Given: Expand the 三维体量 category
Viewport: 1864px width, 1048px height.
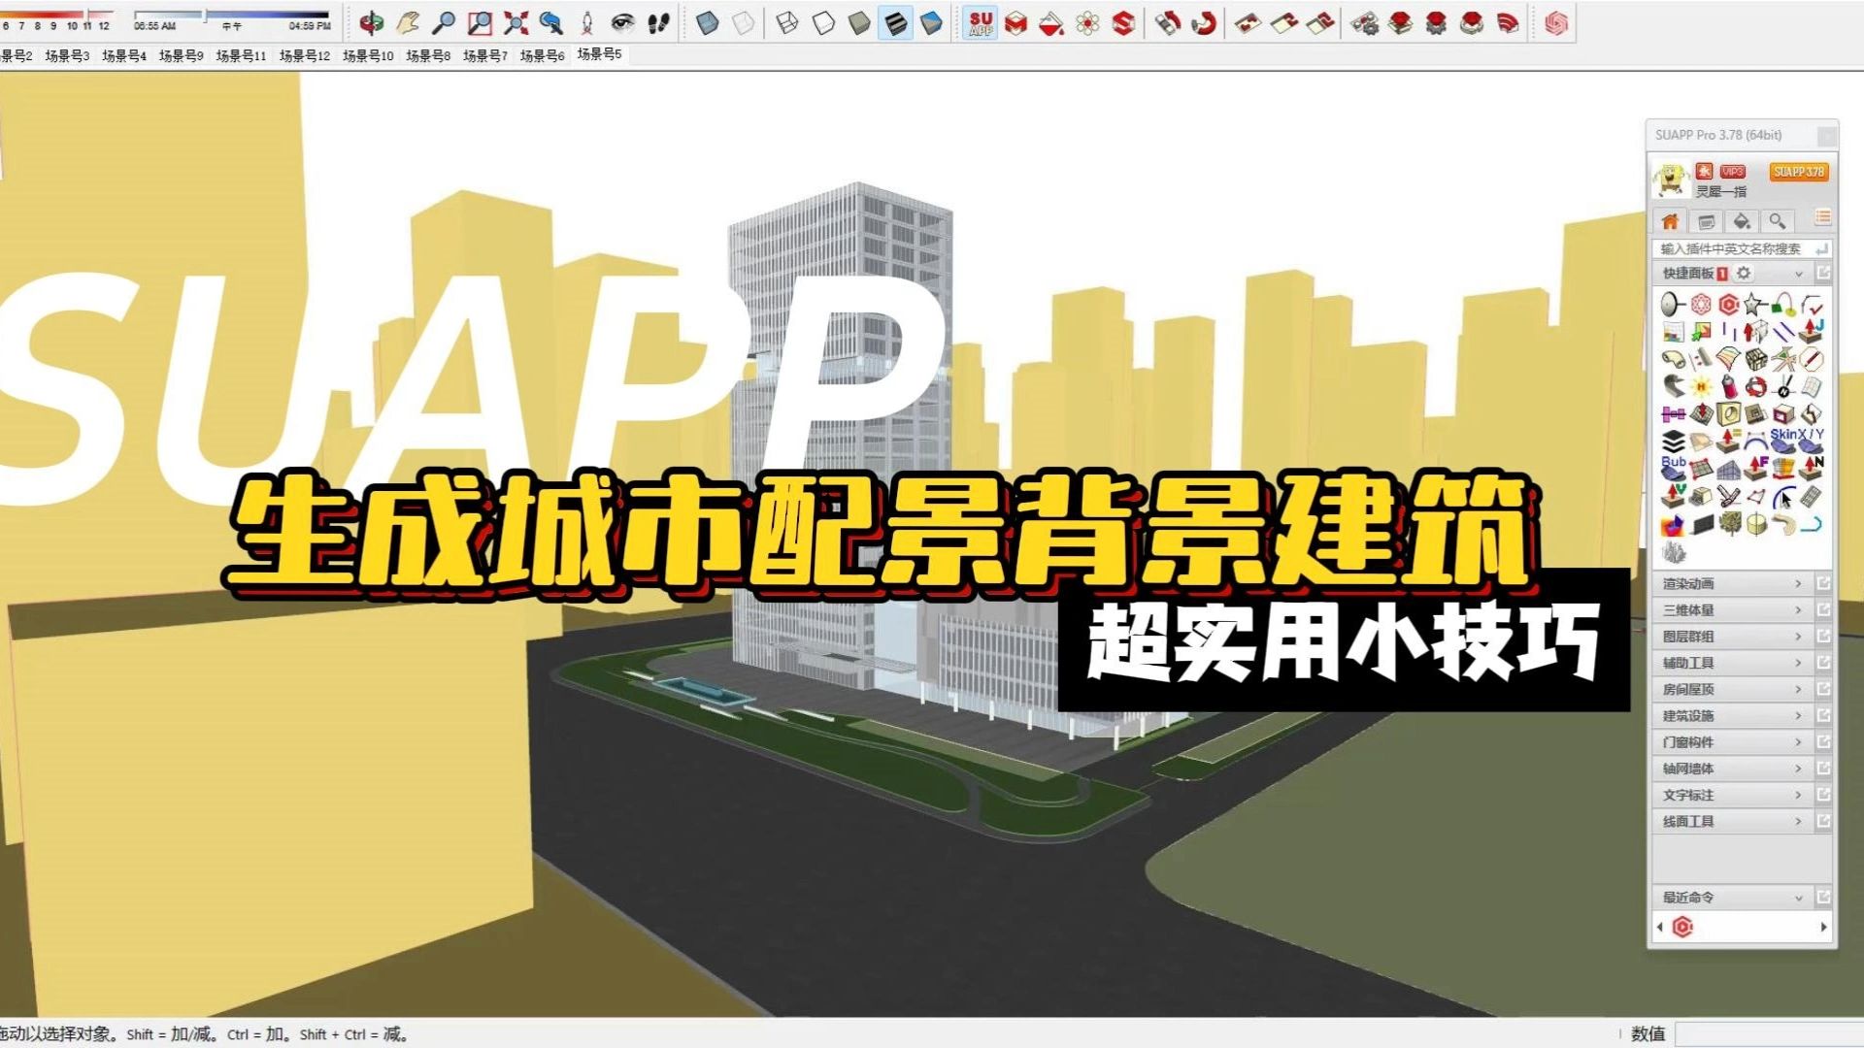Looking at the screenshot, I should (1732, 610).
